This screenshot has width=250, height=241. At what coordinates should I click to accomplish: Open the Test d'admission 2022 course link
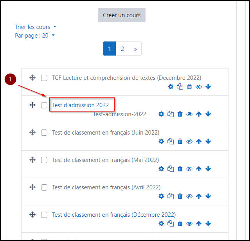click(x=80, y=105)
